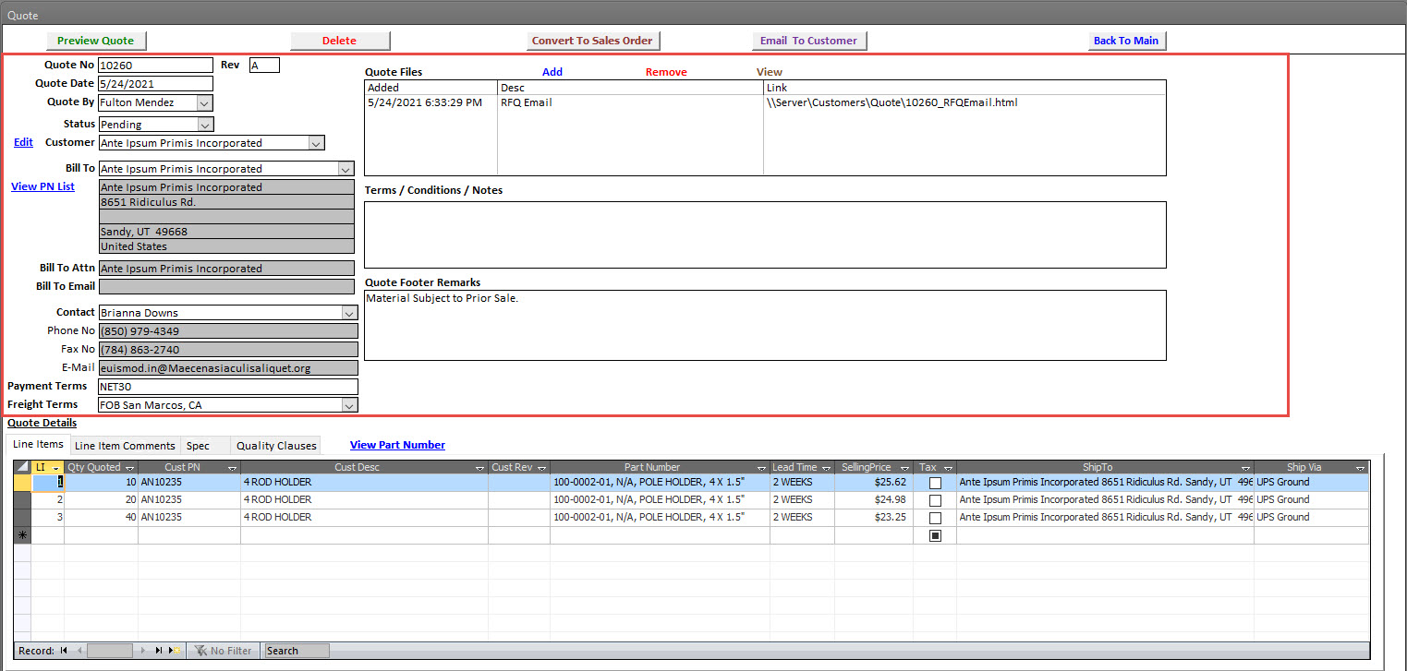Create a new blank record via navigation bar

click(x=174, y=651)
